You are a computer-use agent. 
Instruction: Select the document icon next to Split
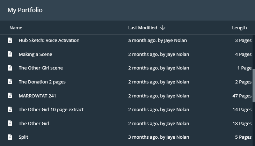pos(10,137)
